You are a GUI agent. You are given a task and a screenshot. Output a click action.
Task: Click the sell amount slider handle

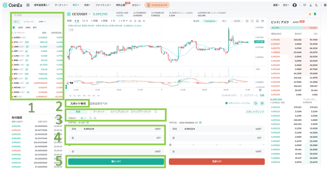170,145
